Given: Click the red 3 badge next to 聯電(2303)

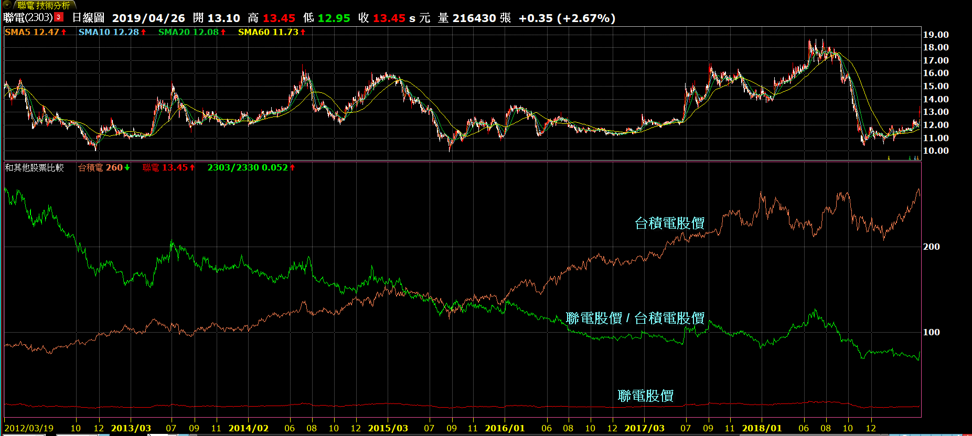Looking at the screenshot, I should pos(59,17).
